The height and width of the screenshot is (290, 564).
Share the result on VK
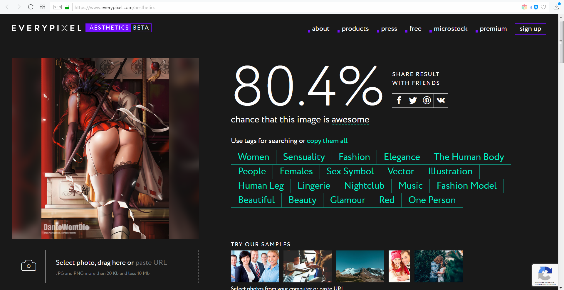(x=441, y=100)
